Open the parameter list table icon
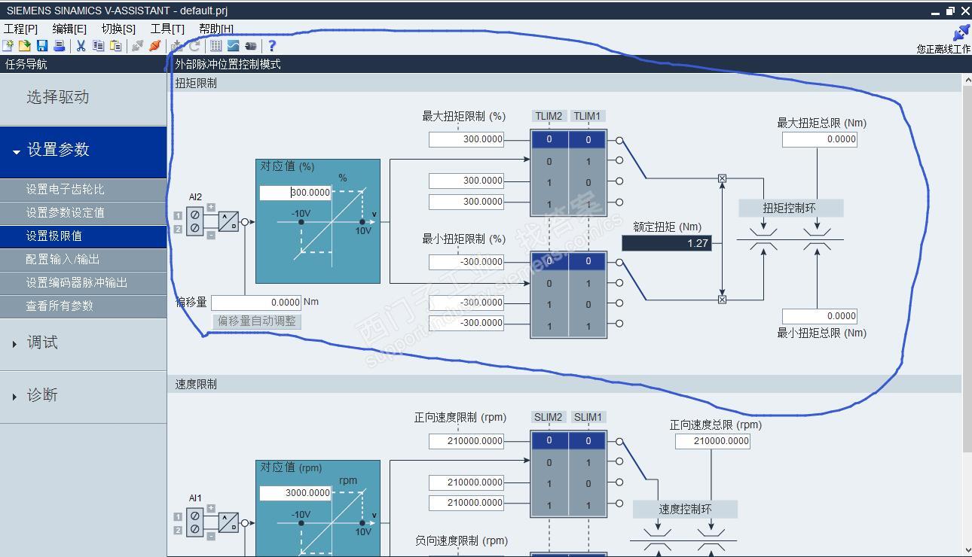This screenshot has width=972, height=557. [215, 46]
